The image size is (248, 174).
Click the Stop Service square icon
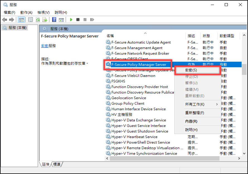point(78,20)
